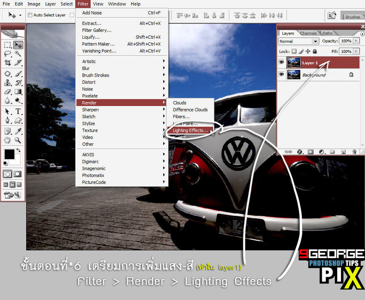
Task: Select the Notes tool
Action: (7, 131)
